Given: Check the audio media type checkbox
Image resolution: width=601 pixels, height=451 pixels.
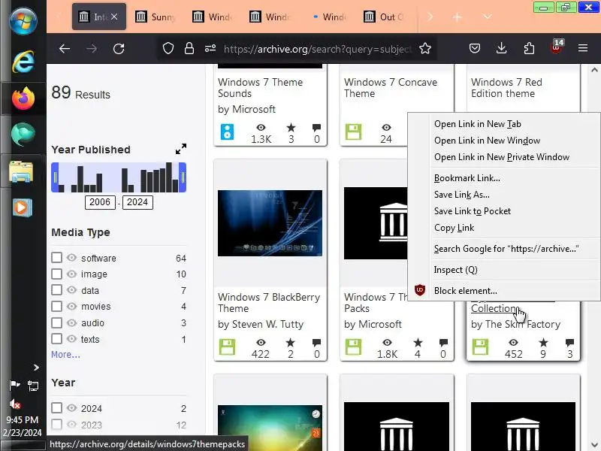Looking at the screenshot, I should [57, 322].
